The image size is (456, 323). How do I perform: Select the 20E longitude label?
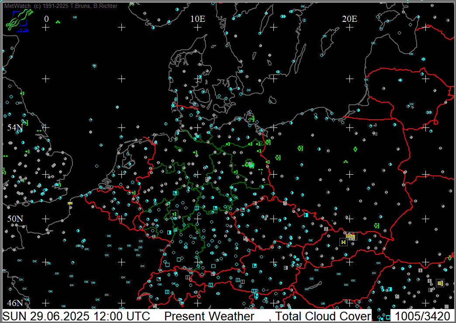[349, 19]
